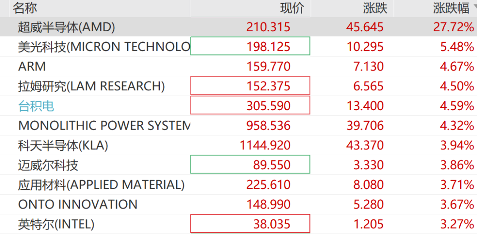Screen dimensions: 477x234
Task: Select the 英特尔(INTEL) row
Action: click(56, 224)
